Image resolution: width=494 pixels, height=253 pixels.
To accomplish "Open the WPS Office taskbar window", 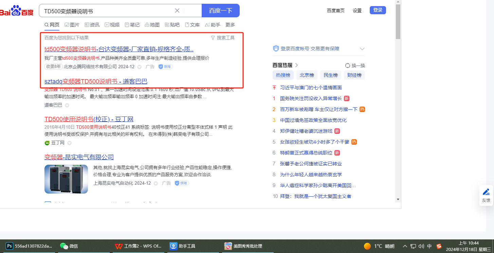I will (139, 246).
